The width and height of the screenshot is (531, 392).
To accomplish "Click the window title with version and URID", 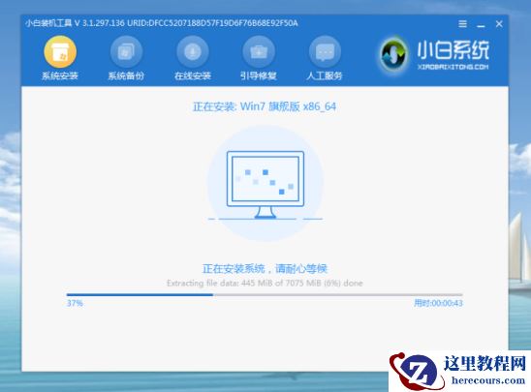I will [x=161, y=23].
